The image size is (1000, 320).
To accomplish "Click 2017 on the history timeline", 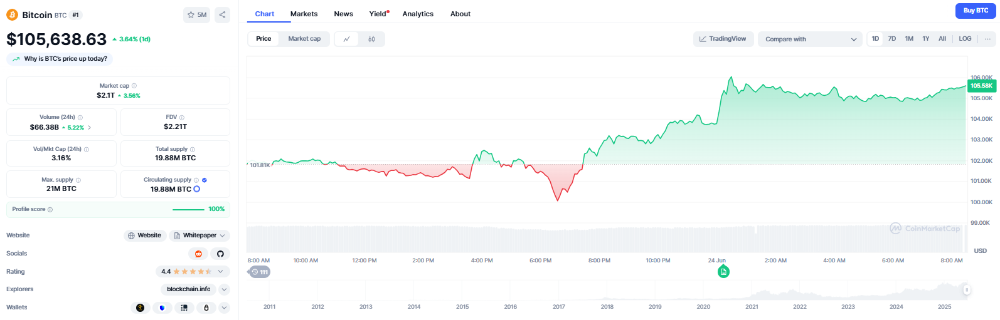I will (559, 307).
